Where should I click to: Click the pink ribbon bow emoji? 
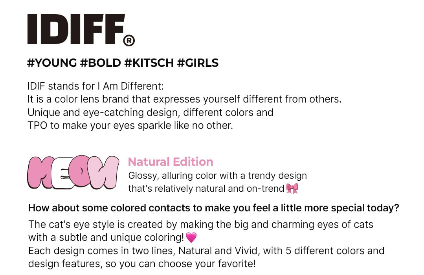(x=292, y=188)
